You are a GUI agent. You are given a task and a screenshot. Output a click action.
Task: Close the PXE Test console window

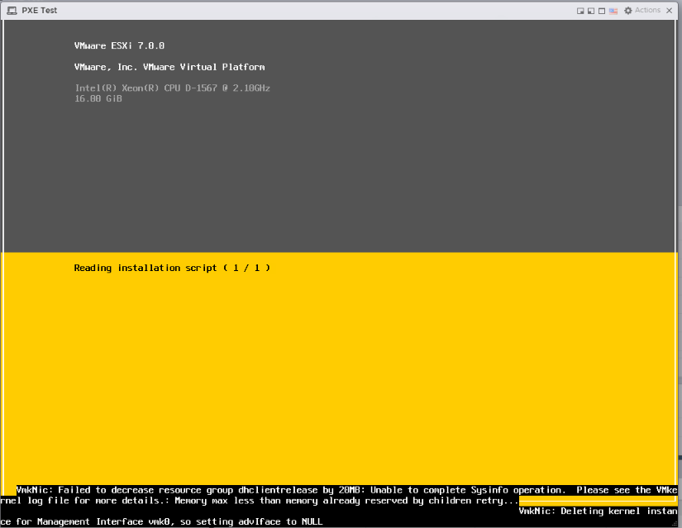tap(670, 11)
